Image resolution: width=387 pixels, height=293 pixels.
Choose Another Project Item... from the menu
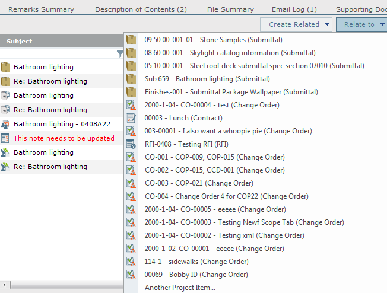(180, 288)
